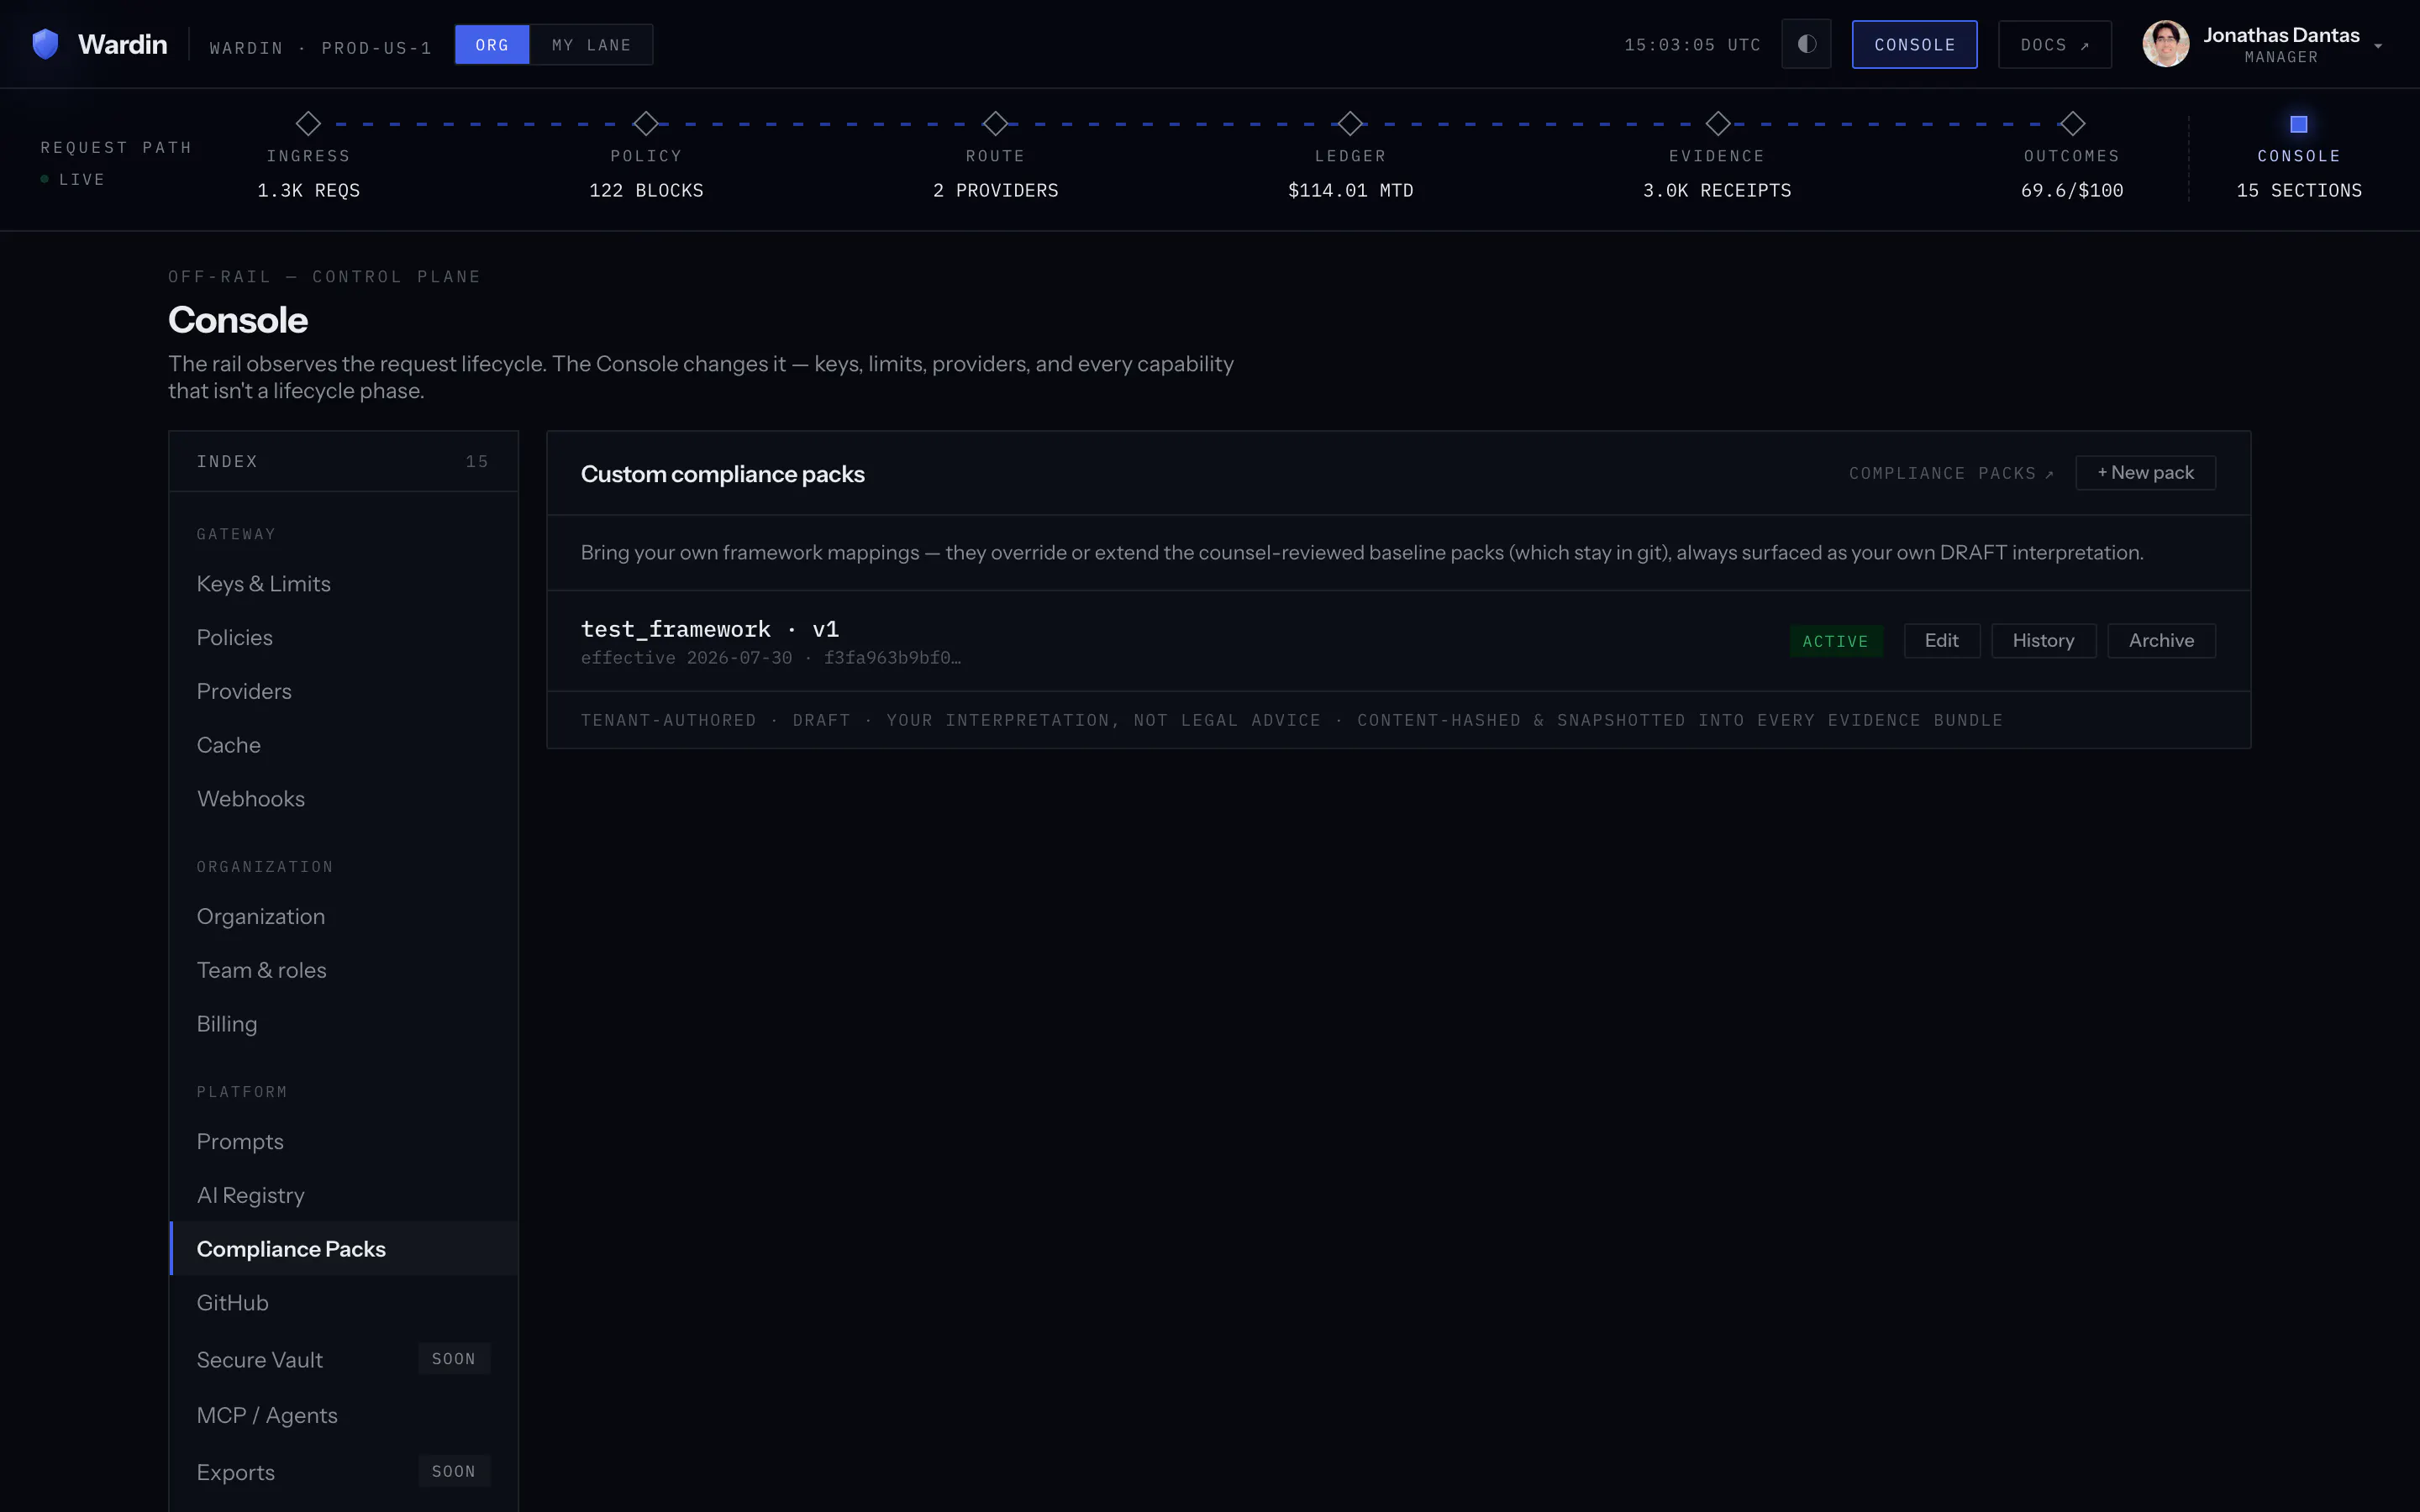2420x1512 pixels.
Task: Open the CONSOLE button in header
Action: coord(1914,45)
